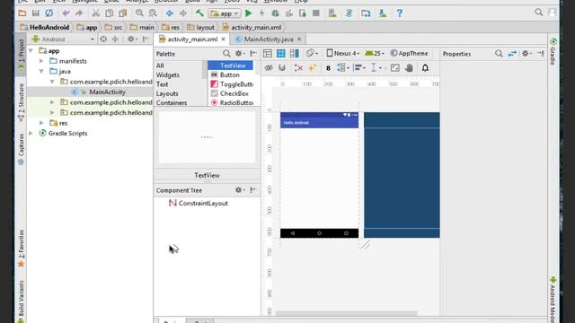Click the Save All toolbar icon
This screenshot has width=575, height=323.
[36, 13]
